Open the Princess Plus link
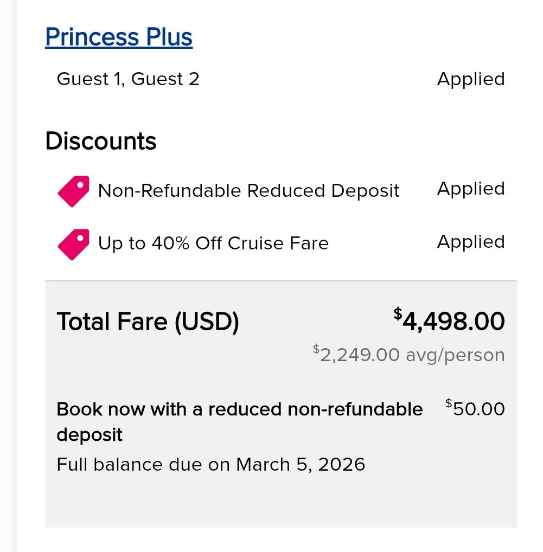 [119, 37]
